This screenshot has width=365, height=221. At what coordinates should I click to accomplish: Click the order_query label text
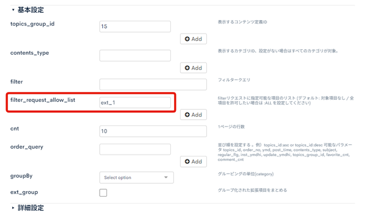click(x=27, y=147)
